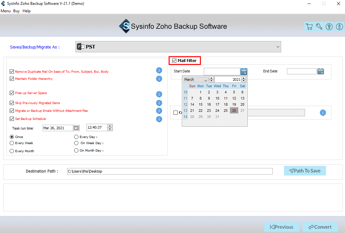Select March 1 in the calendar
The image size is (345, 233).
point(201,92)
